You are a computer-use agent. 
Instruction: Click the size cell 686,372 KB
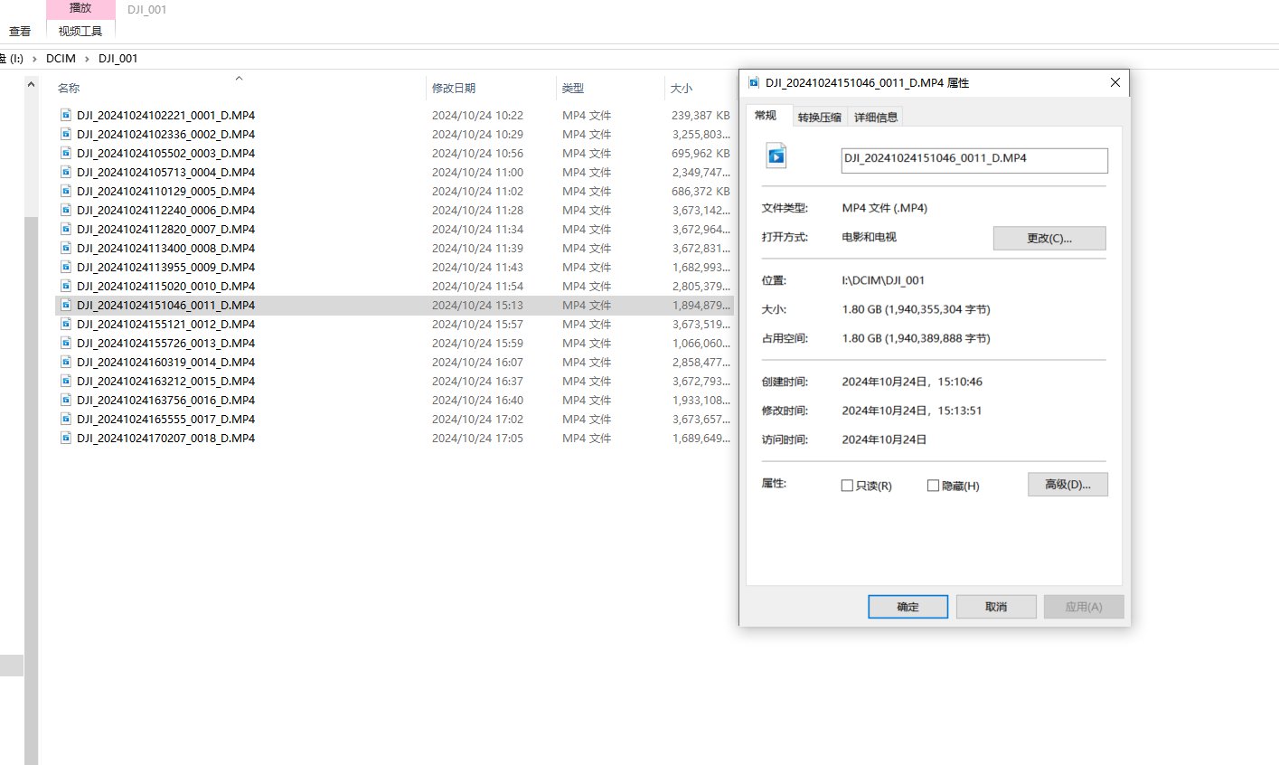click(701, 191)
